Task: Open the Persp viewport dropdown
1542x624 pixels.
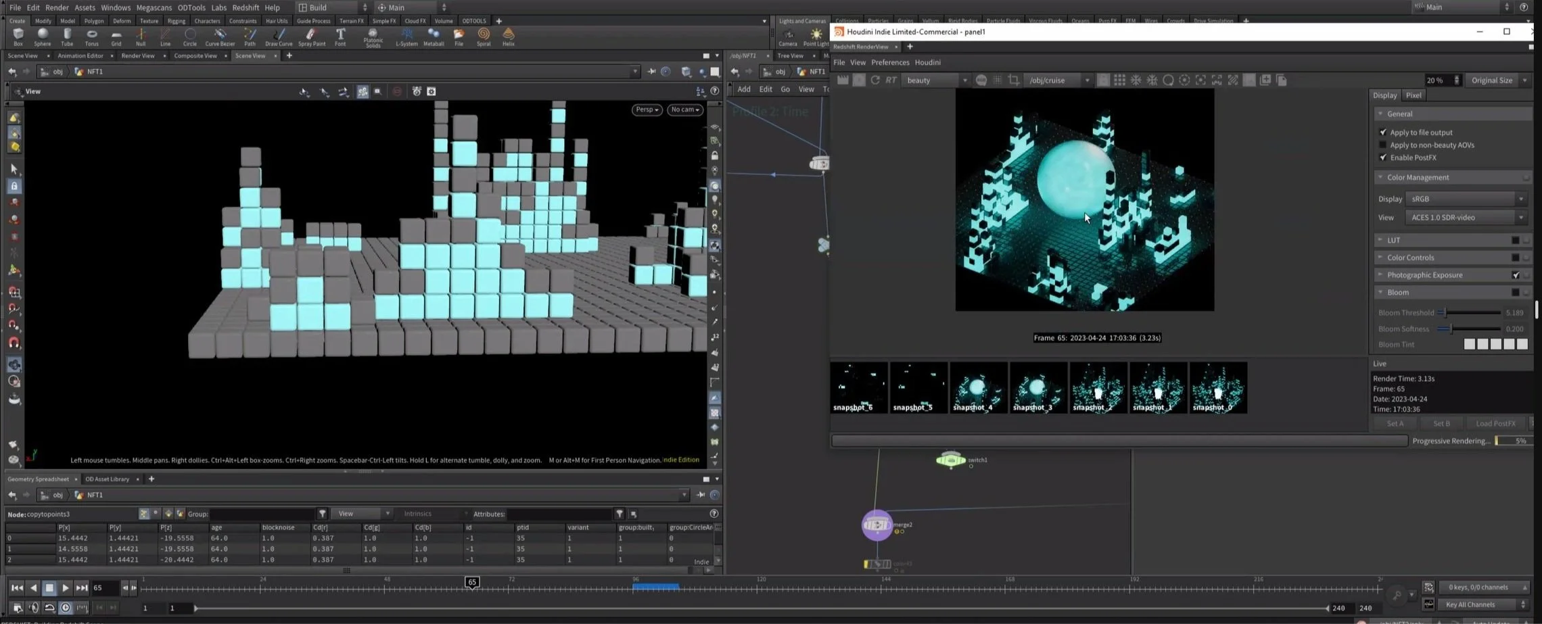Action: pos(647,110)
